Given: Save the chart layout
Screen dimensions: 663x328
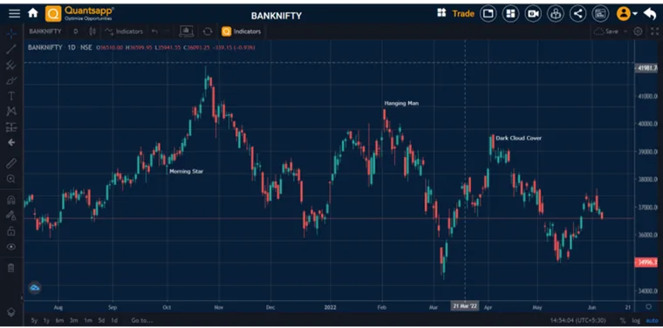Looking at the screenshot, I should pyautogui.click(x=606, y=31).
